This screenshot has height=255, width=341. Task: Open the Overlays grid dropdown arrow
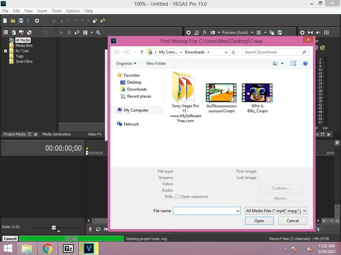(x=265, y=33)
